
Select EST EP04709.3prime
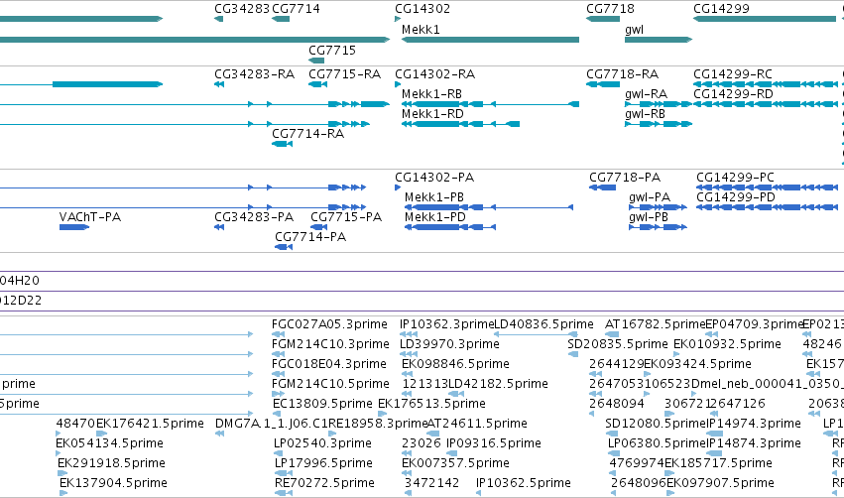coord(754,324)
